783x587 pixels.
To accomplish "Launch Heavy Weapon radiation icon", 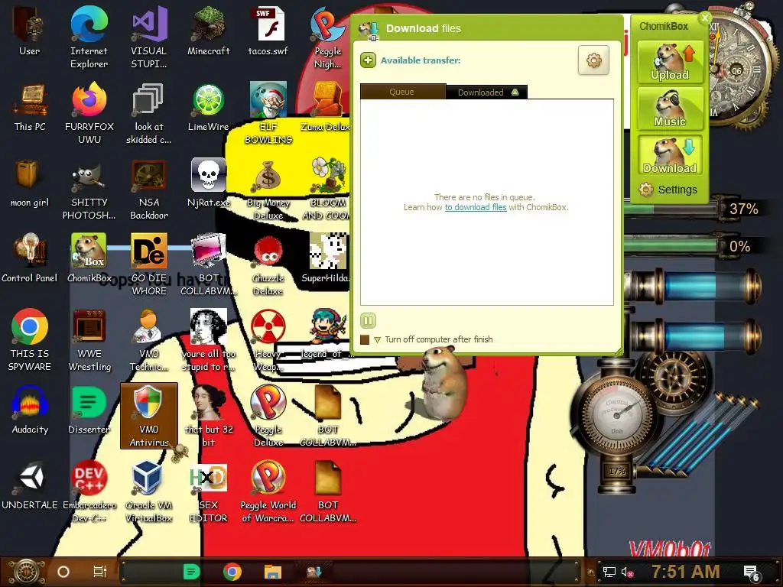I will tap(268, 340).
